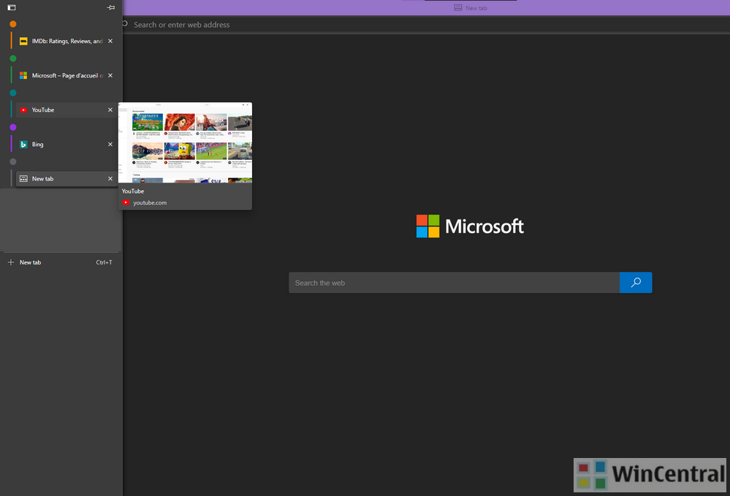
Task: Click the red YouTube favicon in the tab list
Action: click(23, 110)
